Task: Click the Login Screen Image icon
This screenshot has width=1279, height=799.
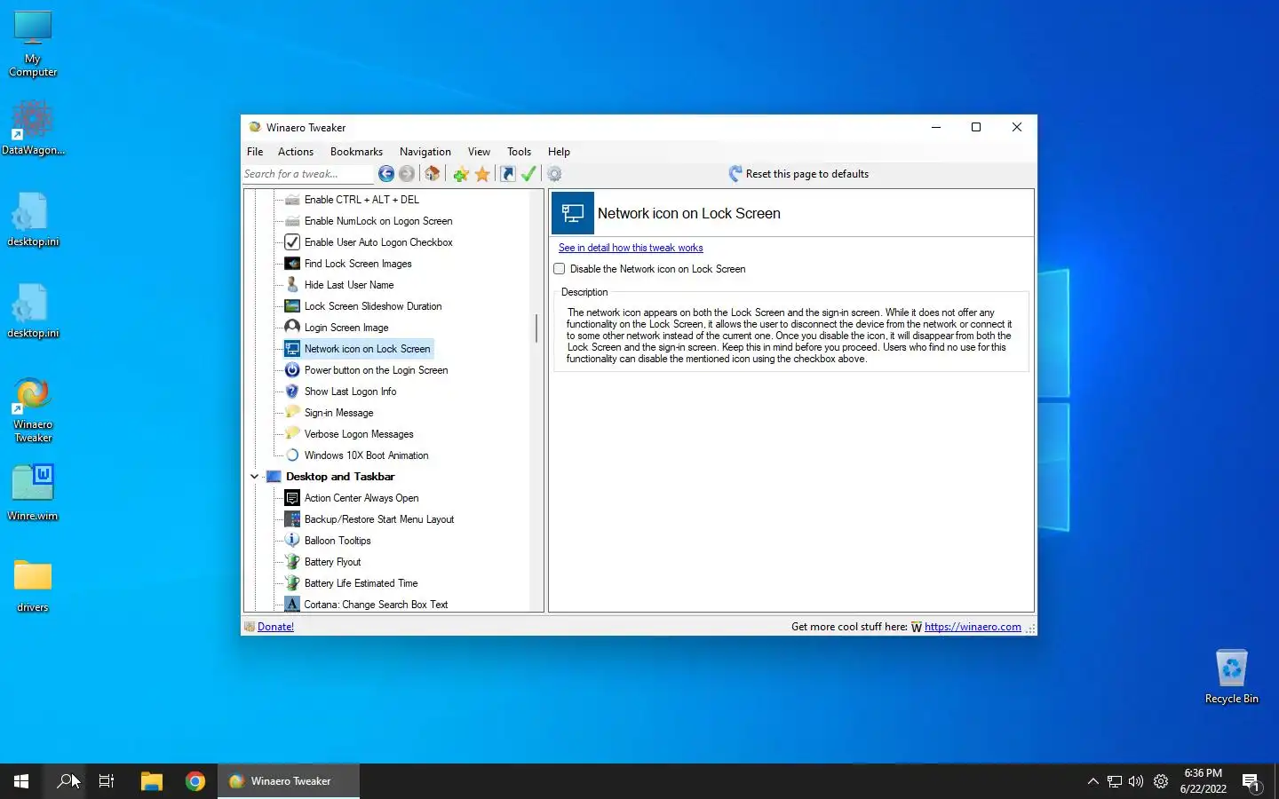Action: (x=292, y=328)
